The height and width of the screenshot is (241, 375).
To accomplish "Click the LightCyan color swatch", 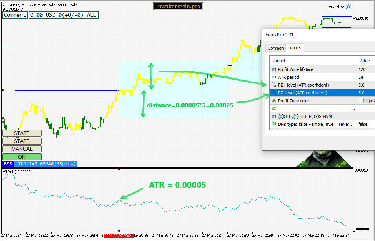I will (361, 101).
